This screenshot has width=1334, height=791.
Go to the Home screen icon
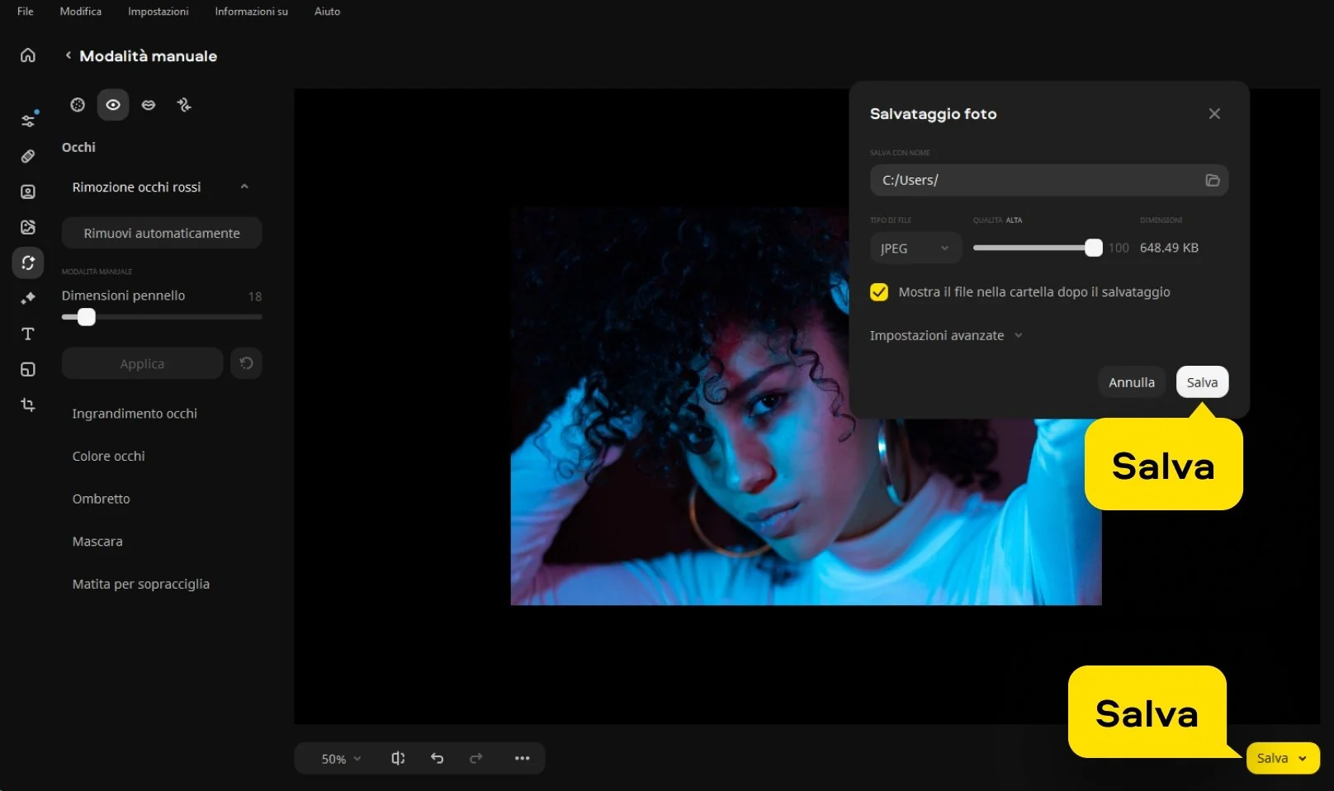coord(28,55)
